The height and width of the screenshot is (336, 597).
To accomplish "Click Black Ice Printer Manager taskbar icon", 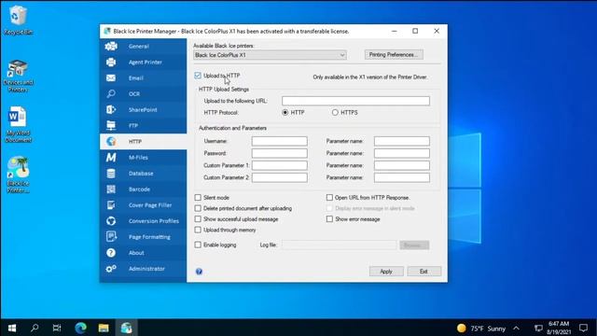I will (126, 328).
